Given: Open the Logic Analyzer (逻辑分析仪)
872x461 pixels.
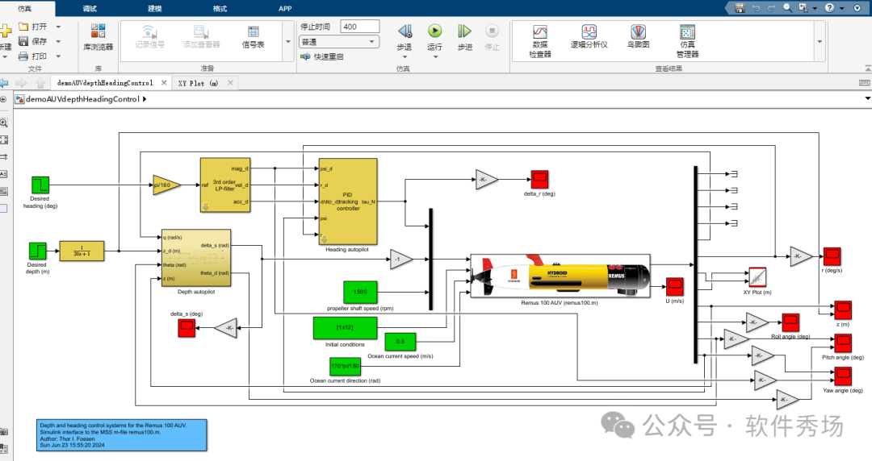Looking at the screenshot, I should tap(589, 36).
